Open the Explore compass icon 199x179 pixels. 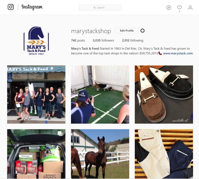169,8
